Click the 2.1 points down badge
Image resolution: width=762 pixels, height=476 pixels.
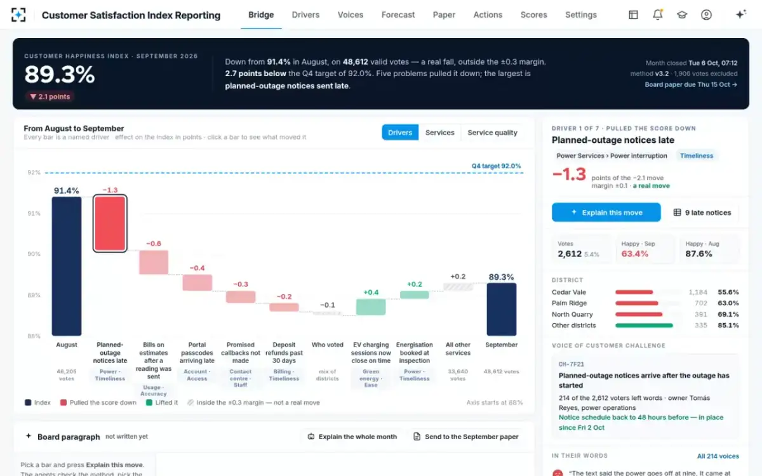pyautogui.click(x=50, y=96)
